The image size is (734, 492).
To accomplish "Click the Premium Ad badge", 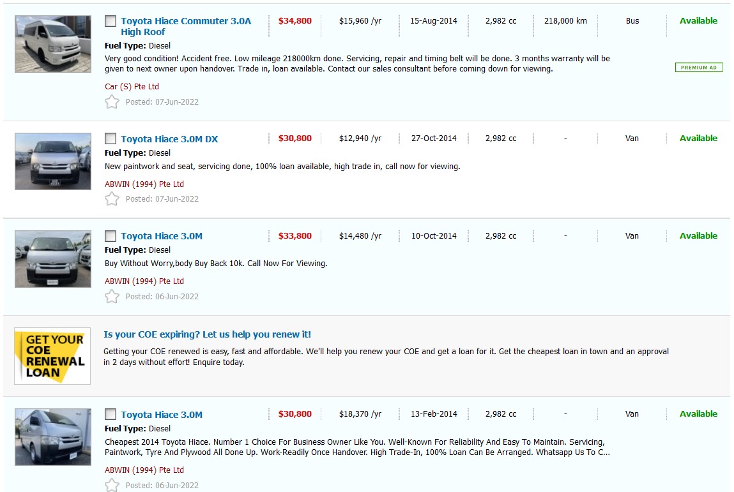I will point(698,68).
